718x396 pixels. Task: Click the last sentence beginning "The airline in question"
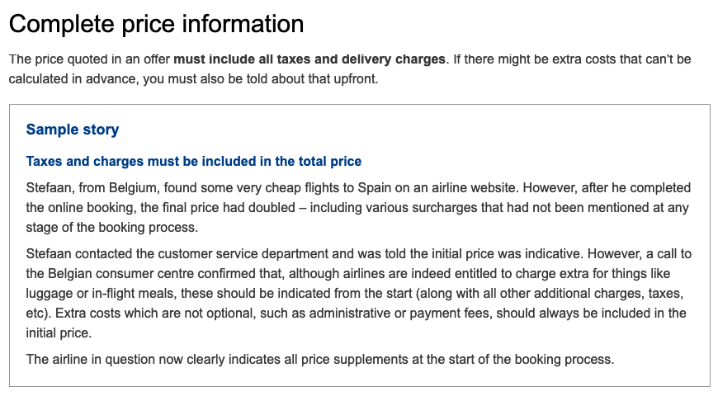pyautogui.click(x=320, y=360)
